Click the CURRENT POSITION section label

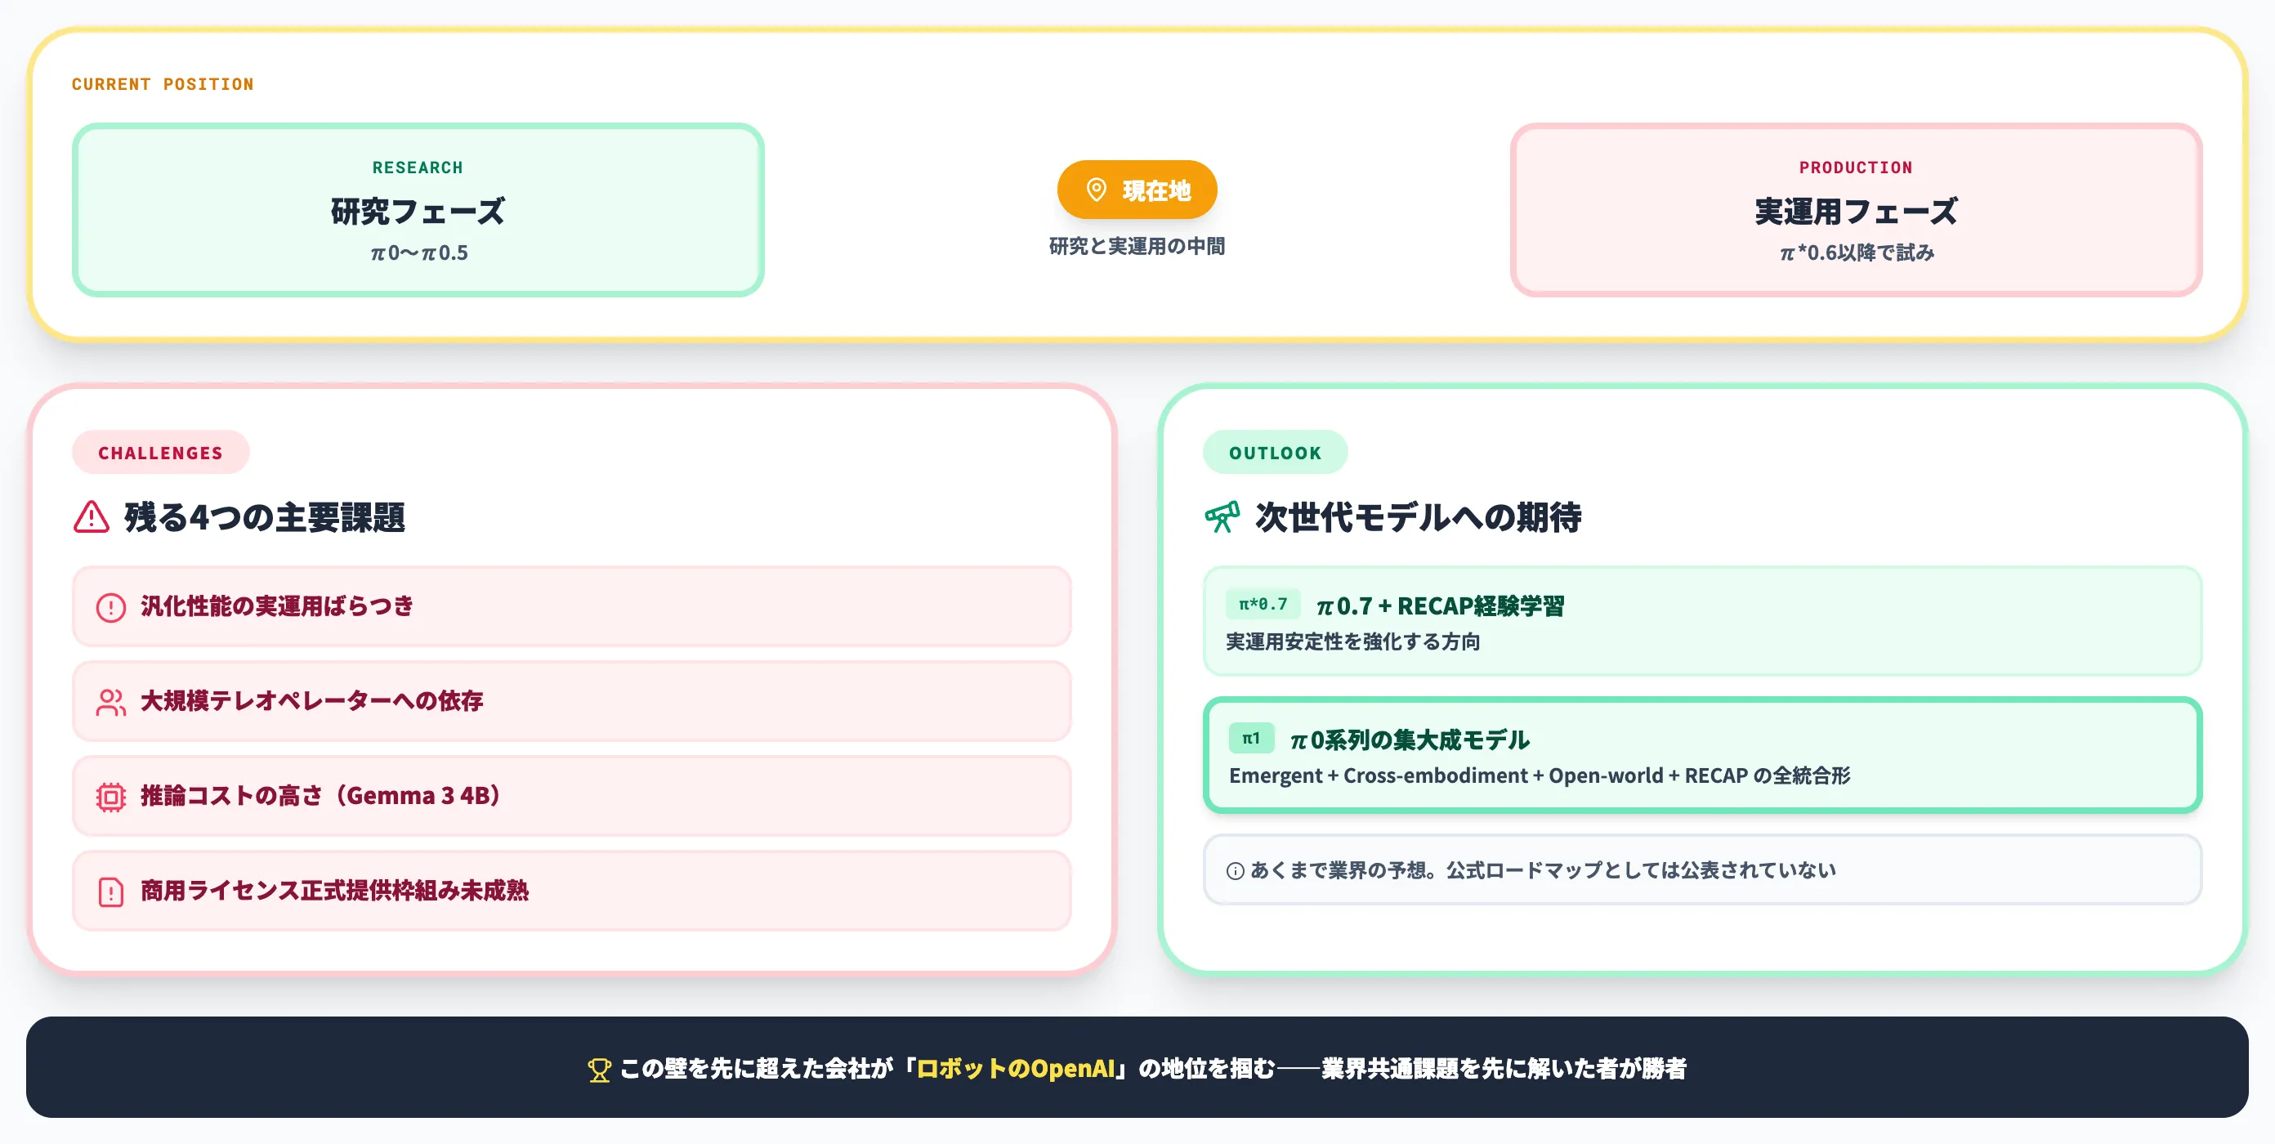[163, 84]
